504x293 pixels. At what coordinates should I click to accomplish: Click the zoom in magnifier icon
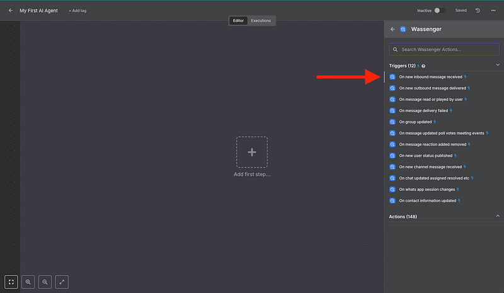pos(28,282)
